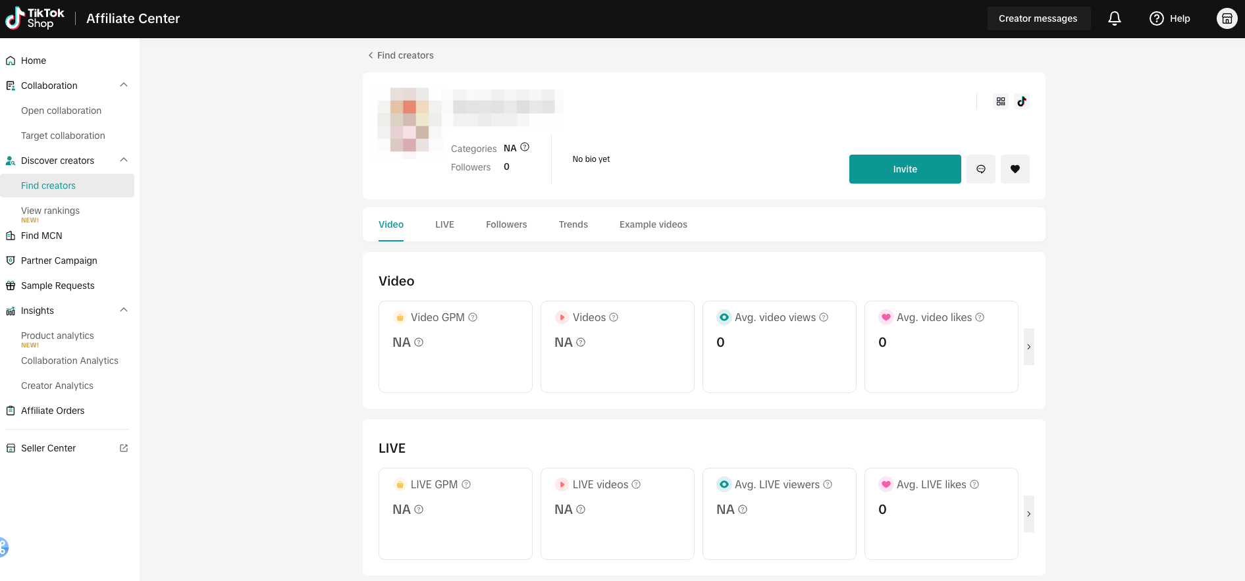1245x581 pixels.
Task: Click the info icon beside Avg. LIVE viewers
Action: 828,484
